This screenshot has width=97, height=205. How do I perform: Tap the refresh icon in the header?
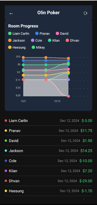coord(85,13)
